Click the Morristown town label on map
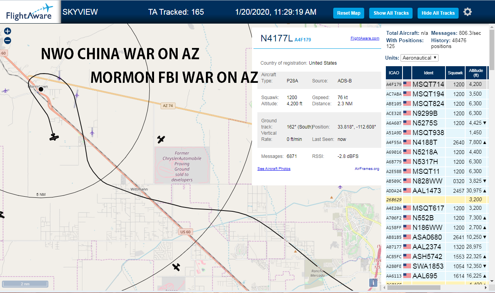Image resolution: width=495 pixels, height=293 pixels. (38, 87)
